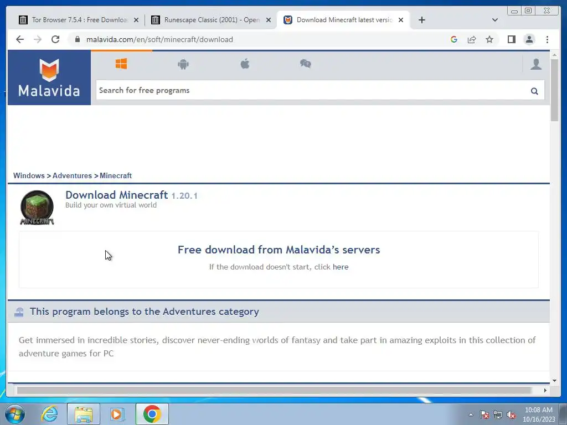Open the Windows Start menu

click(x=15, y=414)
